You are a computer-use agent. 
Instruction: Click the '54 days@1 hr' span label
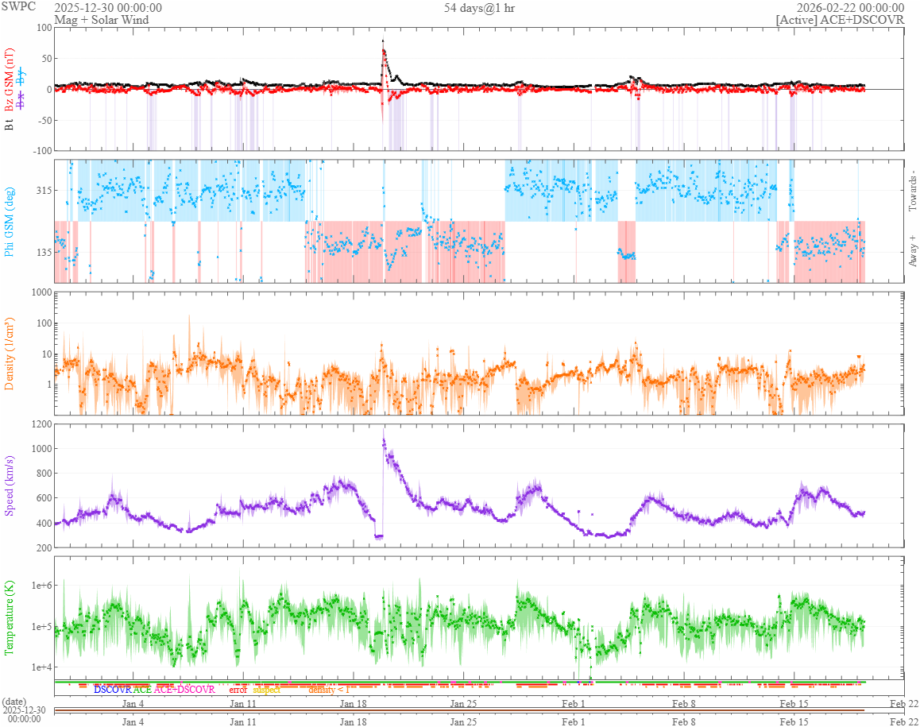tap(479, 8)
